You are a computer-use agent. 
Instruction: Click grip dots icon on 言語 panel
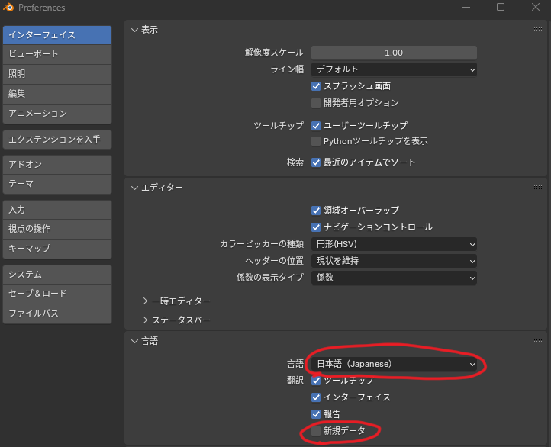(538, 340)
